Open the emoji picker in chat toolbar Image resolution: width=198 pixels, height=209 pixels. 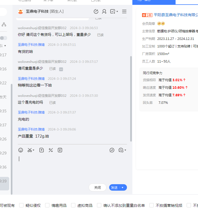click(x=21, y=150)
